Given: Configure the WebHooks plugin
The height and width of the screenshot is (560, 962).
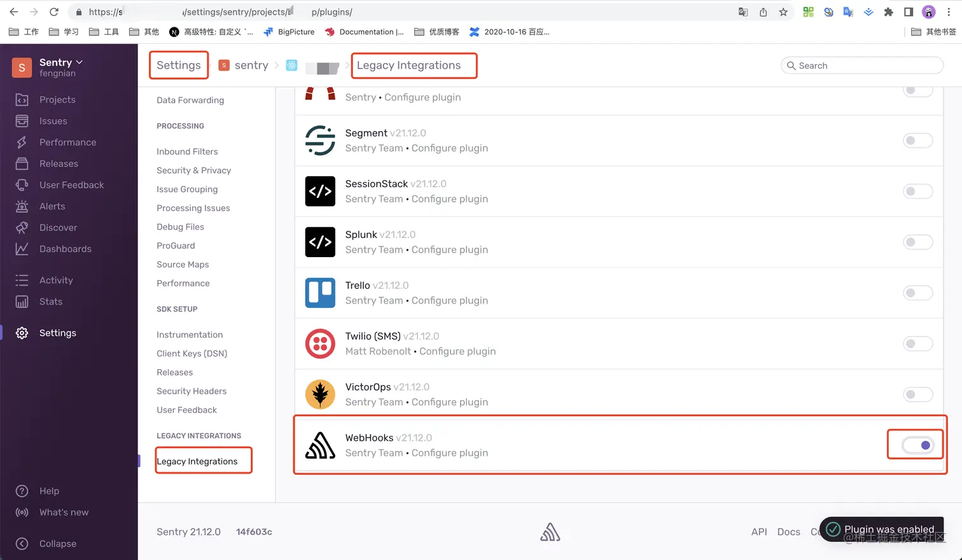Looking at the screenshot, I should tap(450, 453).
